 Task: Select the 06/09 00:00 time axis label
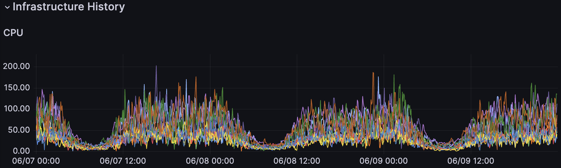tap(384, 161)
